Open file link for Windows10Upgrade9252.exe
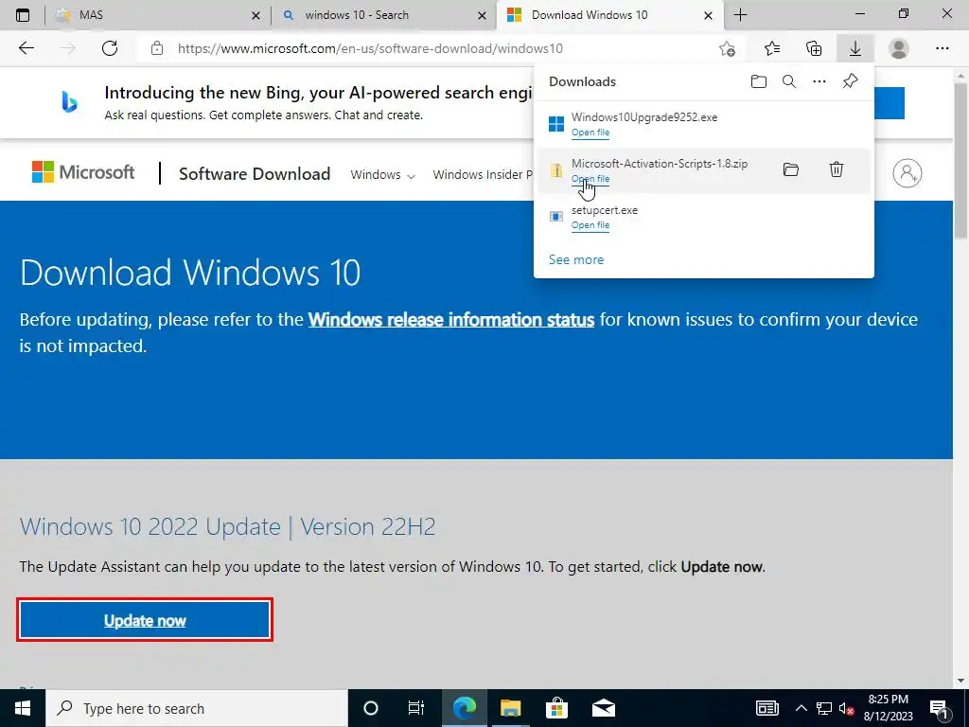The height and width of the screenshot is (727, 969). coord(590,133)
